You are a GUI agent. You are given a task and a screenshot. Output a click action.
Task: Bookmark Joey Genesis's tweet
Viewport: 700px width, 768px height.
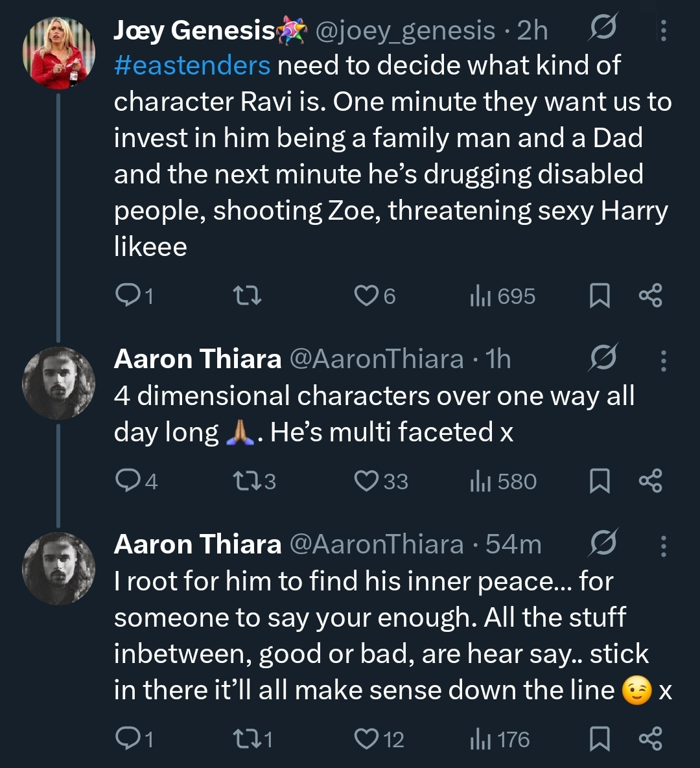point(600,296)
